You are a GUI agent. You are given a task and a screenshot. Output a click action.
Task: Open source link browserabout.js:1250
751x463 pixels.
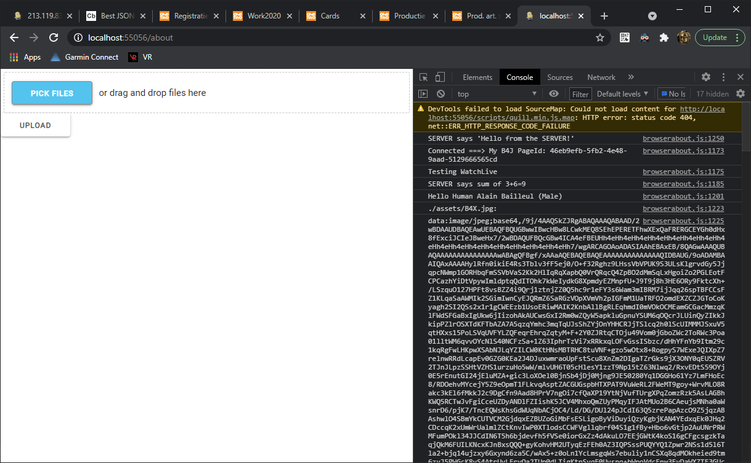coord(683,139)
